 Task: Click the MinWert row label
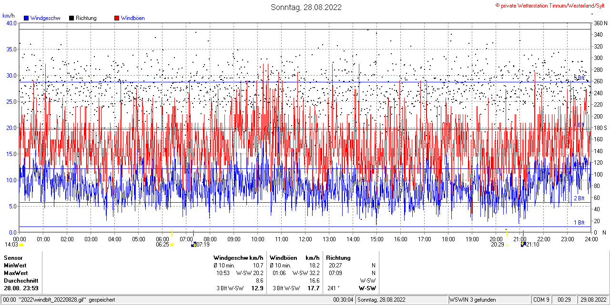pos(15,265)
